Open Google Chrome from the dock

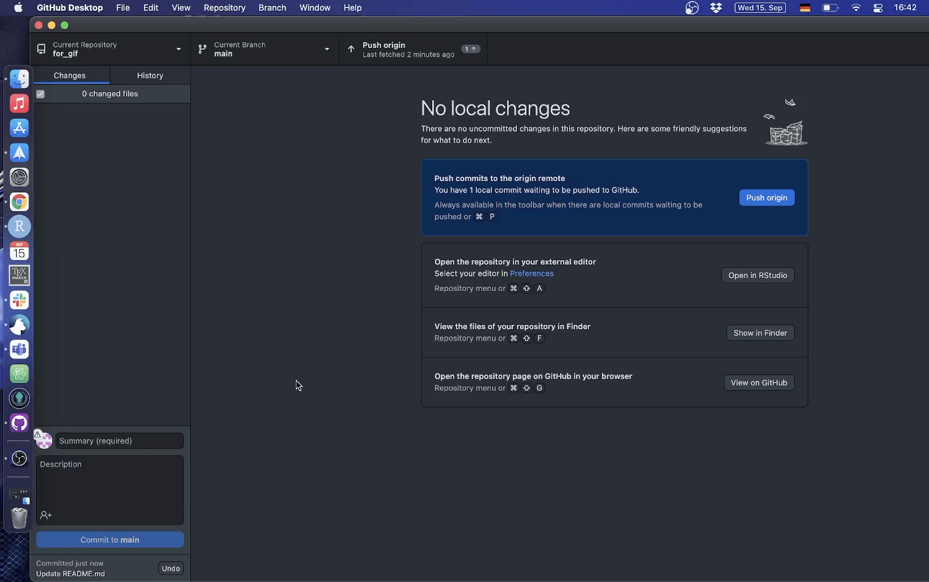[x=19, y=202]
